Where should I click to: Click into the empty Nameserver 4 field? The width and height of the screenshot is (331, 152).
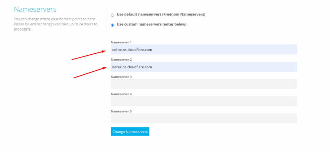pyautogui.click(x=204, y=101)
